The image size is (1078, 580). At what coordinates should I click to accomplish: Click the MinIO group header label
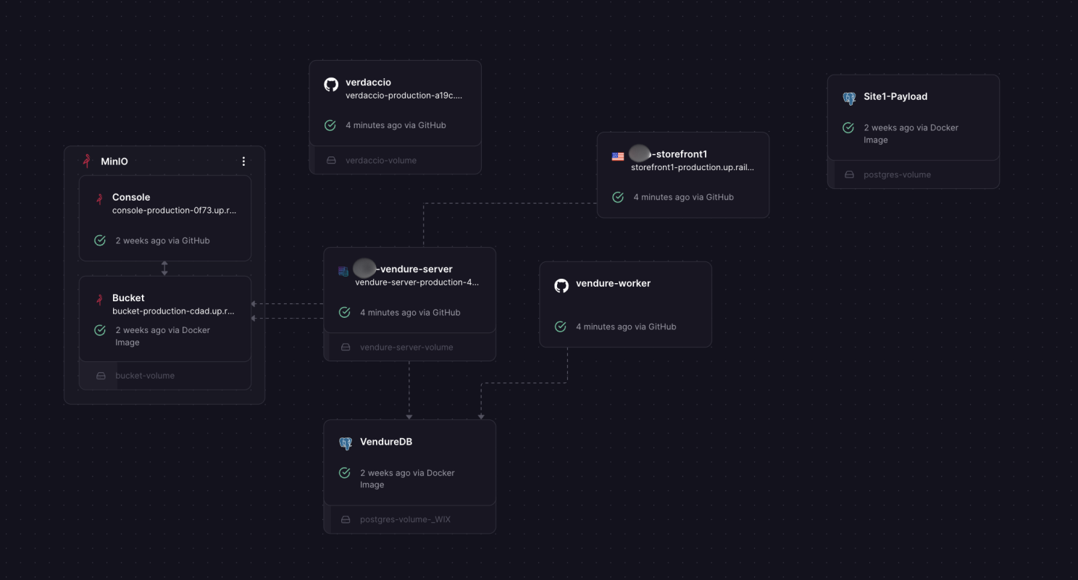click(x=114, y=161)
